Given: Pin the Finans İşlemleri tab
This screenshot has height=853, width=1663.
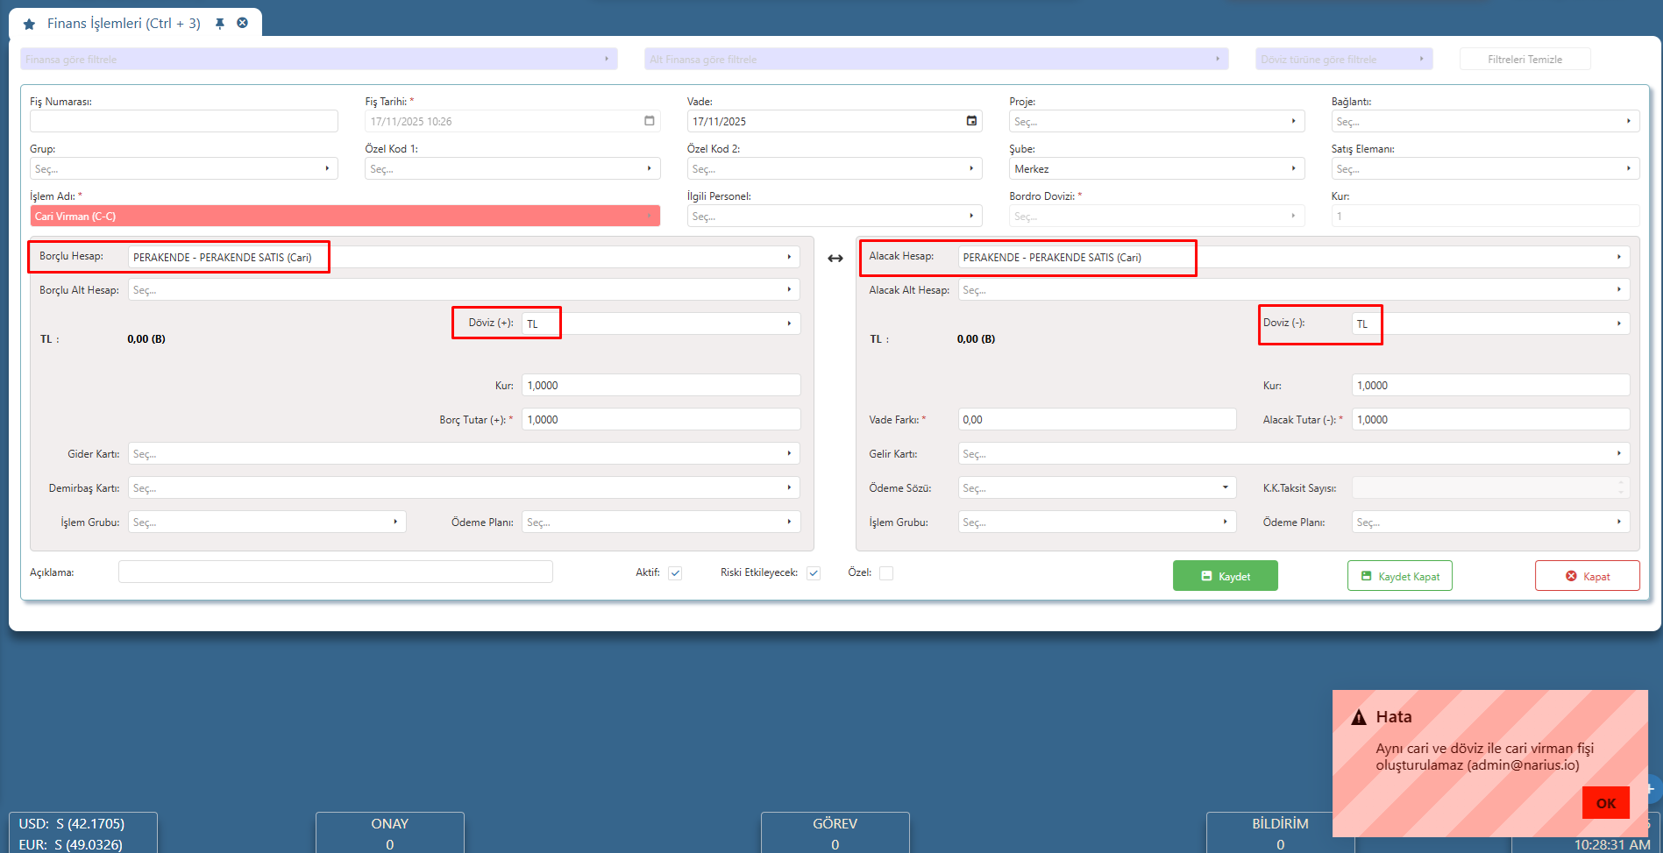Looking at the screenshot, I should click(220, 24).
